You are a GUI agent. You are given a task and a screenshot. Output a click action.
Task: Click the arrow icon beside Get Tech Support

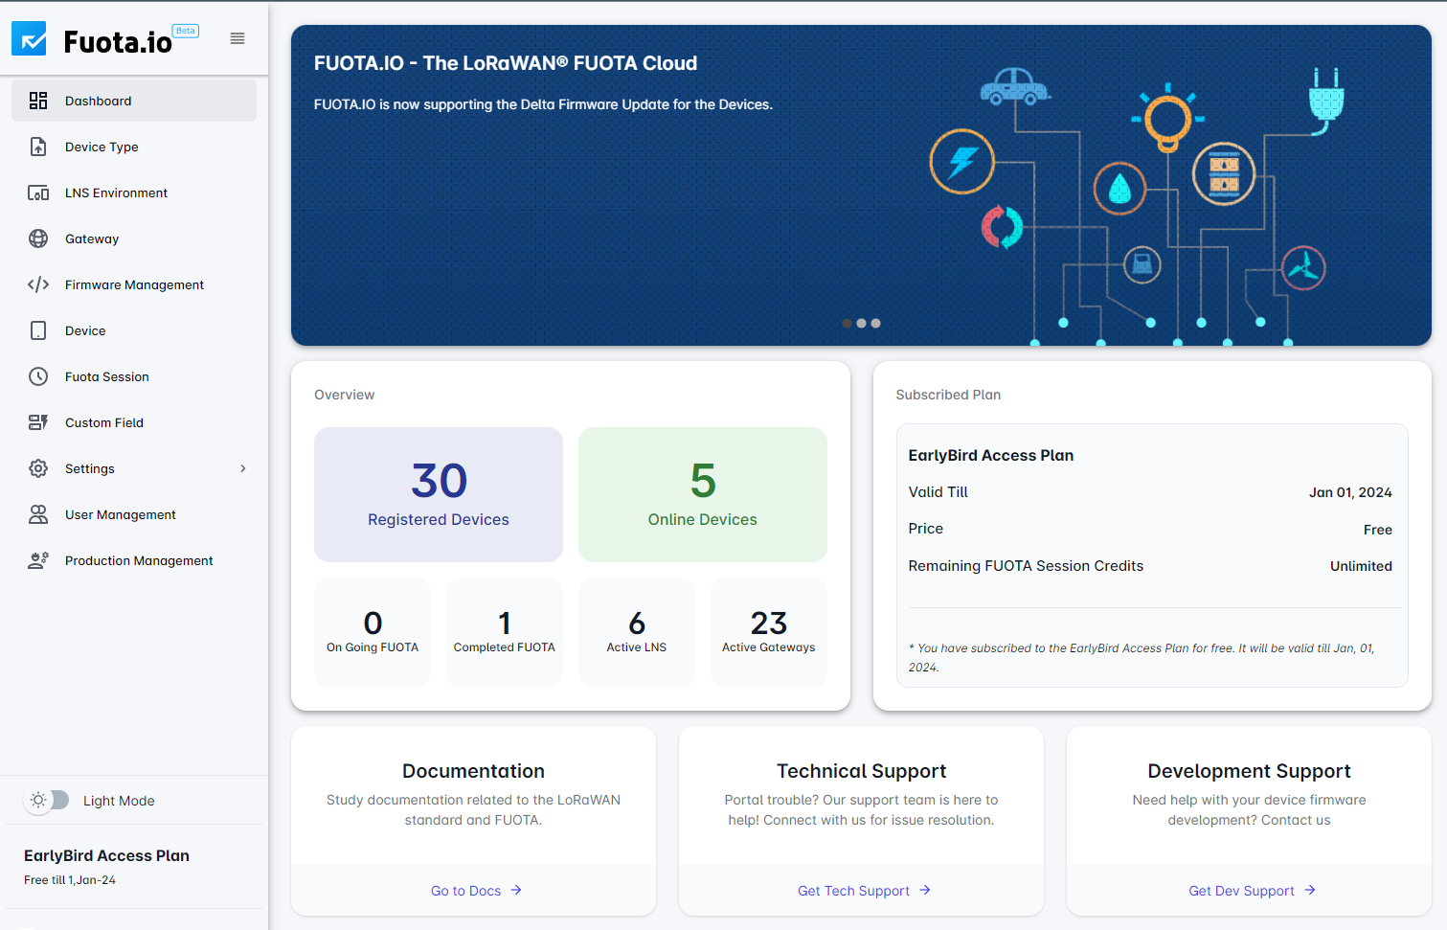click(x=925, y=890)
